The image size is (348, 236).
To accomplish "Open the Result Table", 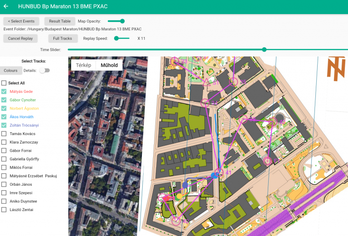I will pos(60,21).
